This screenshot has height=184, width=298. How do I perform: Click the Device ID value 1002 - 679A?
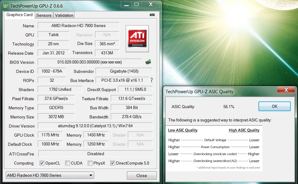52,71
